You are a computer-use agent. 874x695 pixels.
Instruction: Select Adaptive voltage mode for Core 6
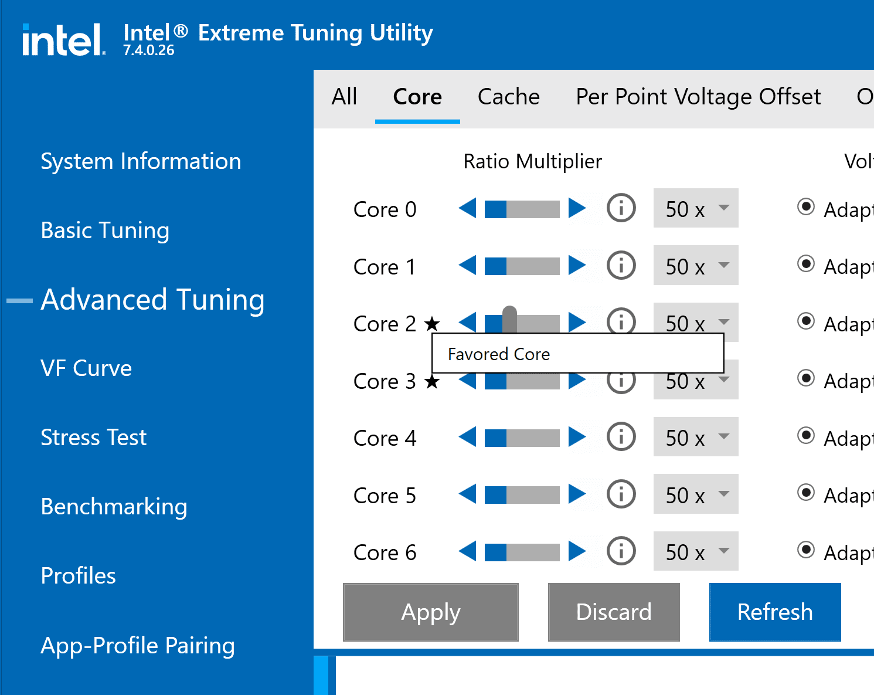tap(806, 550)
